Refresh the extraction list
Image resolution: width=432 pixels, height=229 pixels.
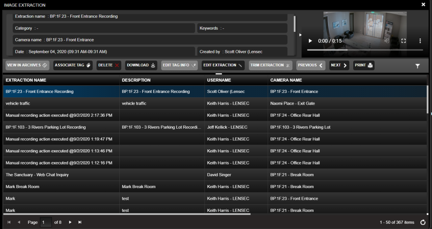[x=423, y=222]
